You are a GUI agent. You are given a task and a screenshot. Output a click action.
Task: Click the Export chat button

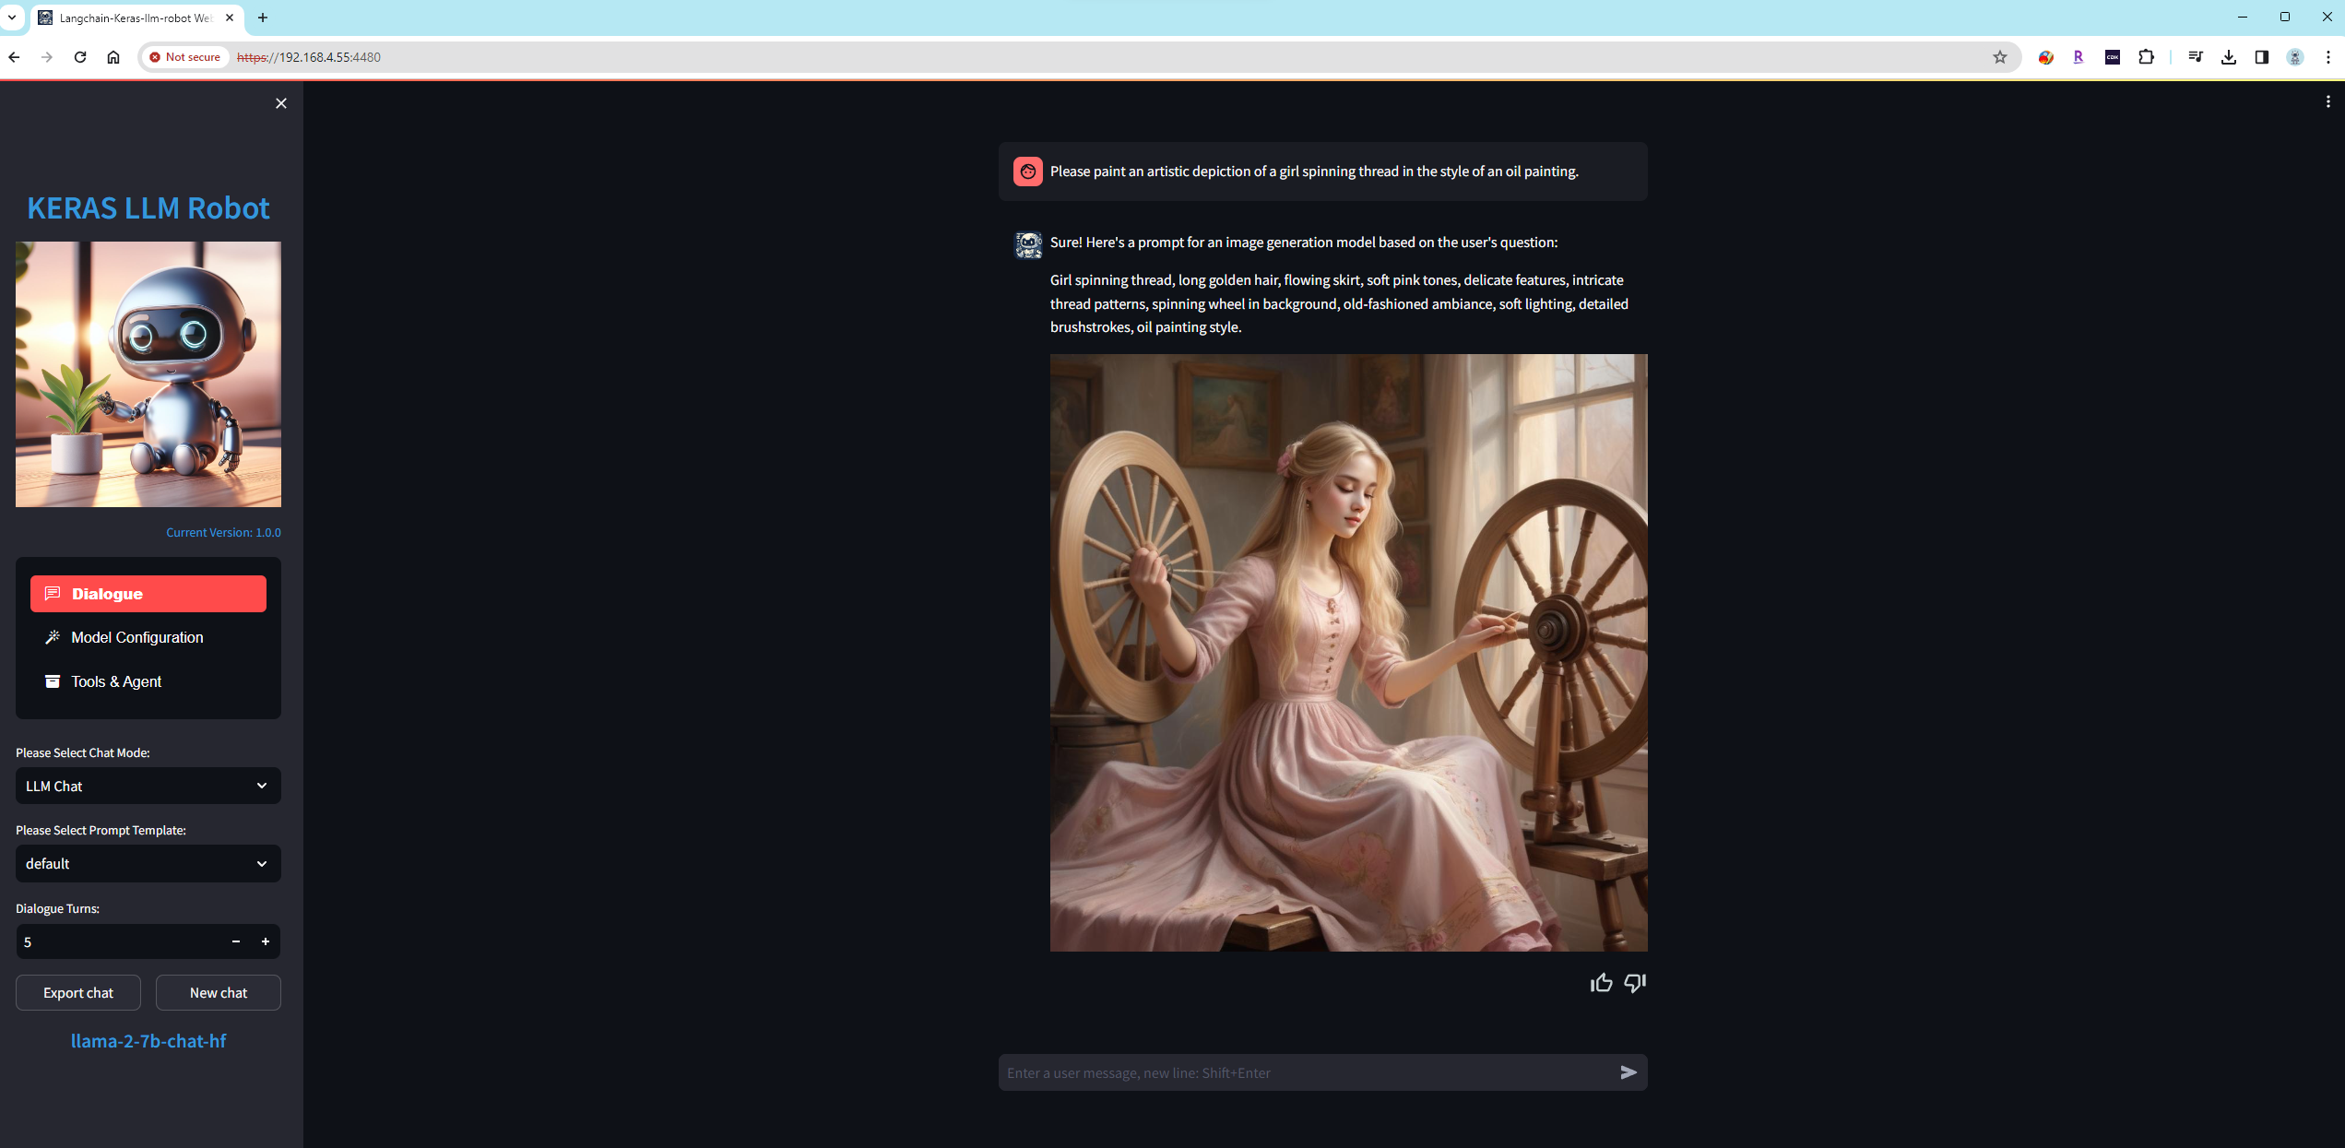78,992
